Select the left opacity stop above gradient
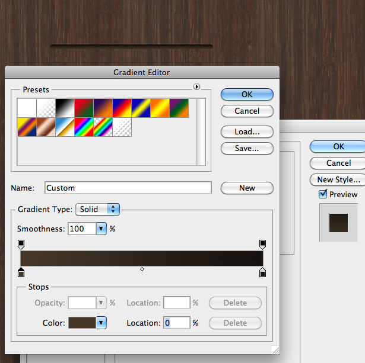 [21, 245]
